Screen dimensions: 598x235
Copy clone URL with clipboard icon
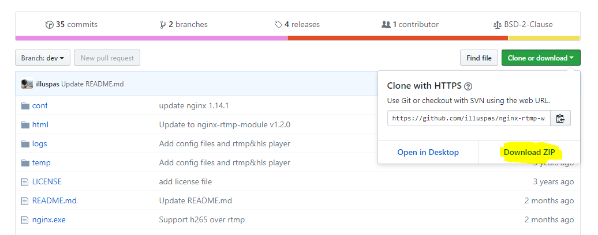coord(560,118)
